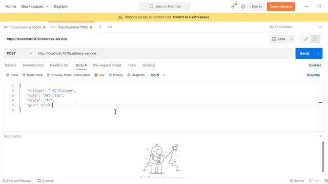Image resolution: width=328 pixels, height=184 pixels.
Task: Add a new request tab with plus icon
Action: click(100, 27)
